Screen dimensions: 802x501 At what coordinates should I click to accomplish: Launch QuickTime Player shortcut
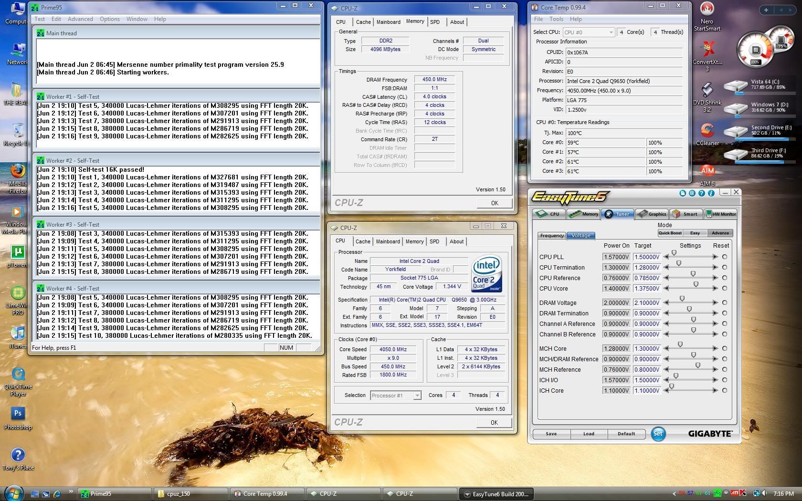18,382
